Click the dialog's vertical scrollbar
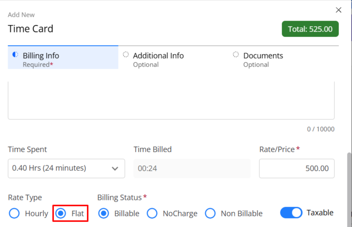The height and width of the screenshot is (227, 352). click(x=349, y=189)
